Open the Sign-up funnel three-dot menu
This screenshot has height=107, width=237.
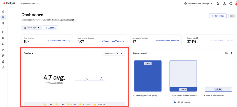point(231,53)
